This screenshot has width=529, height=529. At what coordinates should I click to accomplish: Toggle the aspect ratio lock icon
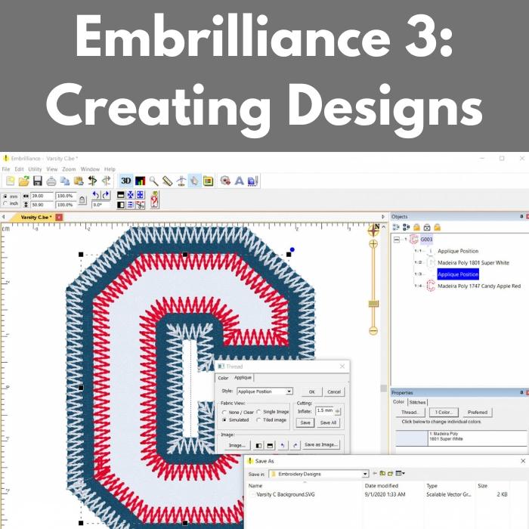[x=82, y=200]
